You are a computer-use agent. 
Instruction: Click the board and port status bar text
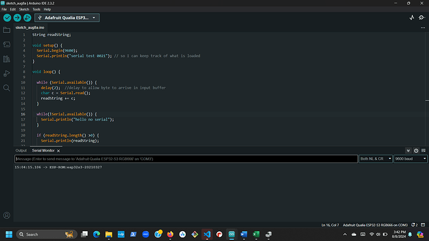coord(375,225)
